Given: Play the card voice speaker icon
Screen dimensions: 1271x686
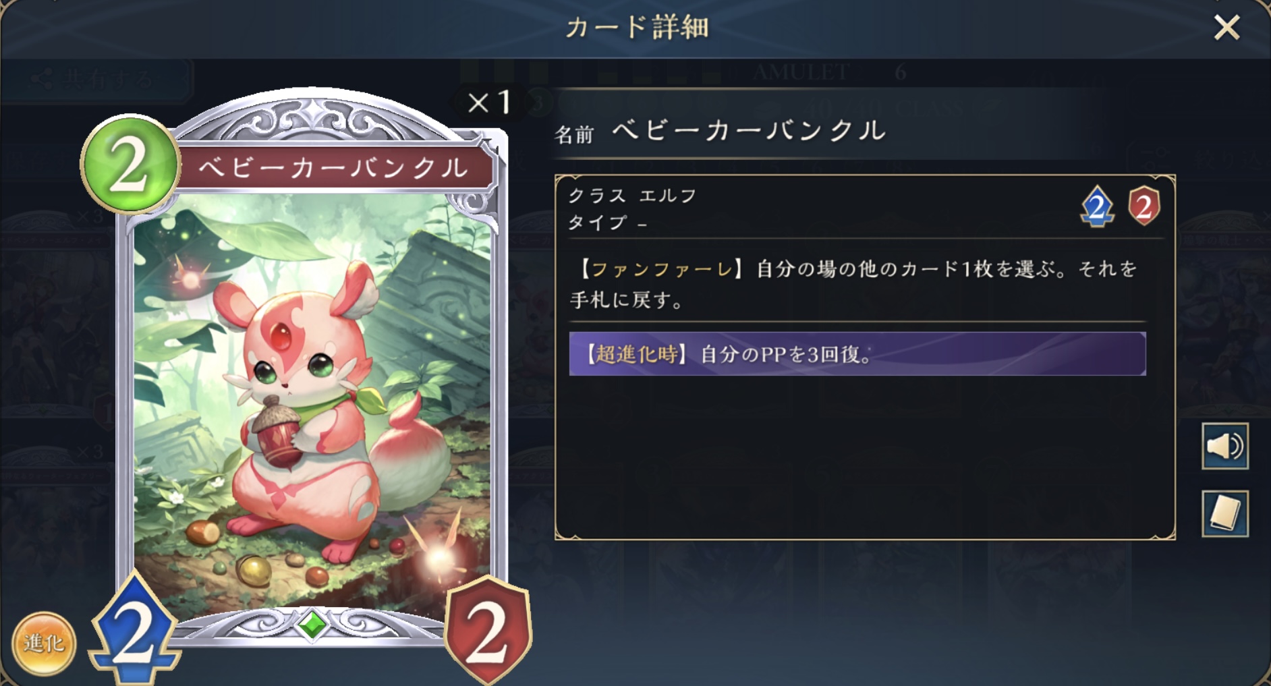Looking at the screenshot, I should 1224,446.
